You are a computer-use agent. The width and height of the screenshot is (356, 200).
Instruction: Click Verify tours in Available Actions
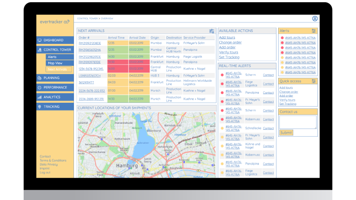point(229,52)
